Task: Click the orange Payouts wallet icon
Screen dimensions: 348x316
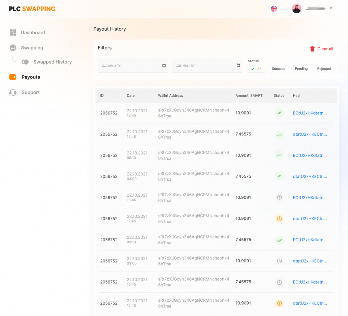Action: click(x=13, y=77)
